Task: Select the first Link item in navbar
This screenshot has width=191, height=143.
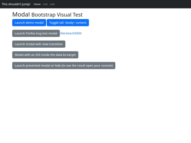Action: coord(45,4)
